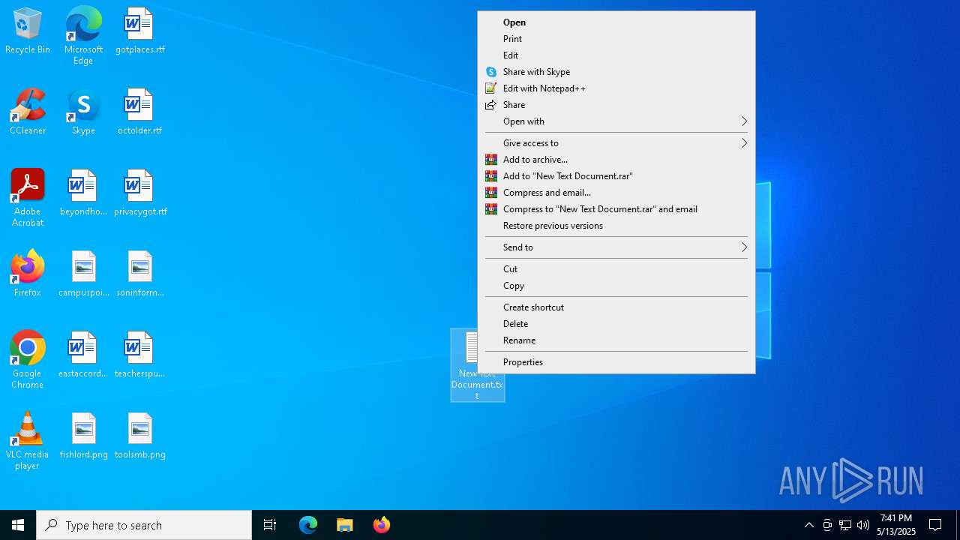Screen dimensions: 960x540
Task: Select the gotplaces.rtf file icon
Action: 139,31
